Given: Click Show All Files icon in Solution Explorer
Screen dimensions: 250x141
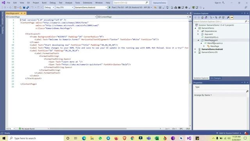Looking at the screenshot, I should point(223,17).
